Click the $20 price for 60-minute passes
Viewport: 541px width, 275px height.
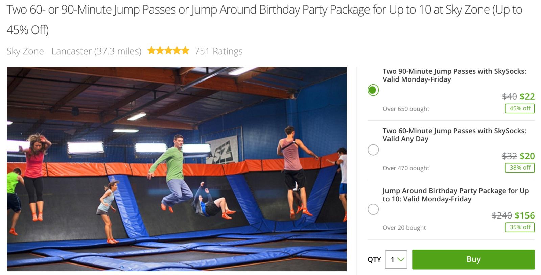(x=527, y=156)
